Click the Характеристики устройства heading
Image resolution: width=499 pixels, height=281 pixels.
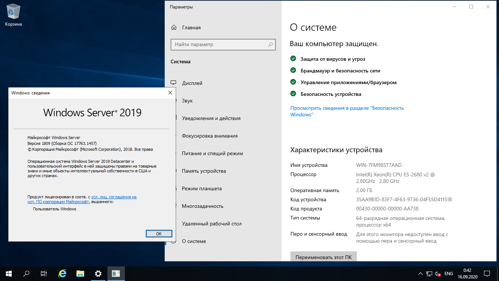pyautogui.click(x=336, y=150)
